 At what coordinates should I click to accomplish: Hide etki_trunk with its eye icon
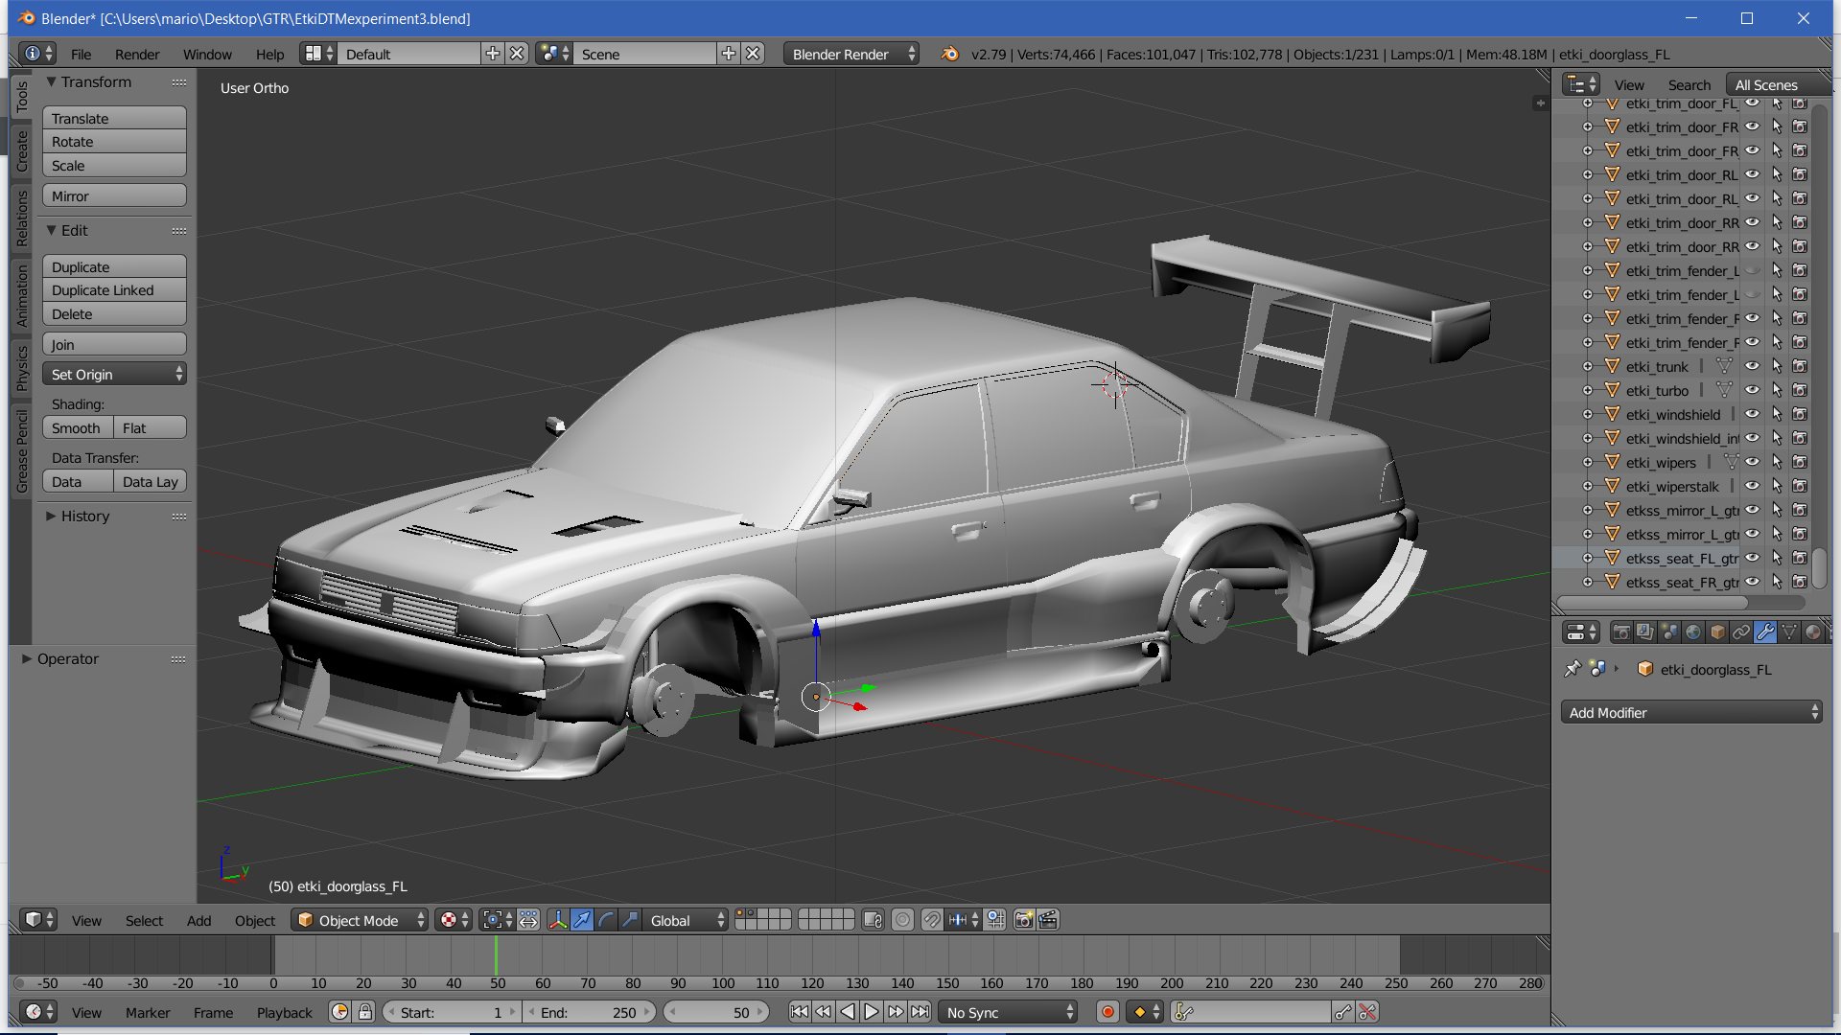(x=1752, y=366)
